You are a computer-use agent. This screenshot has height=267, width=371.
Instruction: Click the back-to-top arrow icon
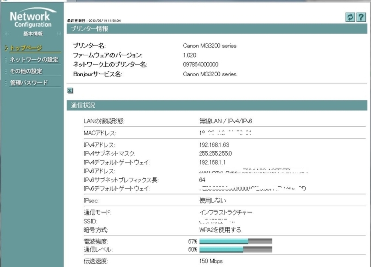click(70, 91)
